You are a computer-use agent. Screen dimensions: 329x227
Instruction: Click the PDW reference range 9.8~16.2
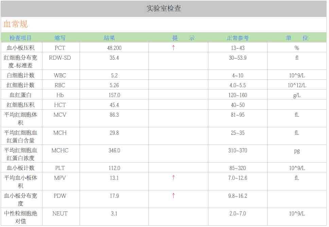point(238,196)
